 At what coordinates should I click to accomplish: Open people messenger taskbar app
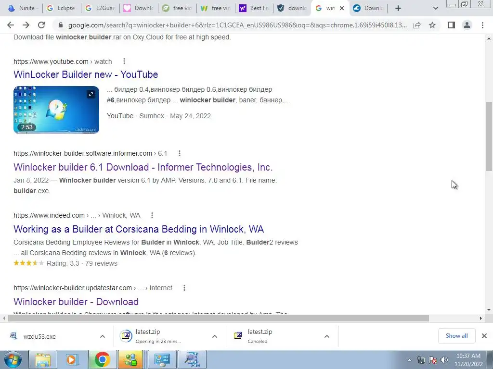click(x=131, y=359)
